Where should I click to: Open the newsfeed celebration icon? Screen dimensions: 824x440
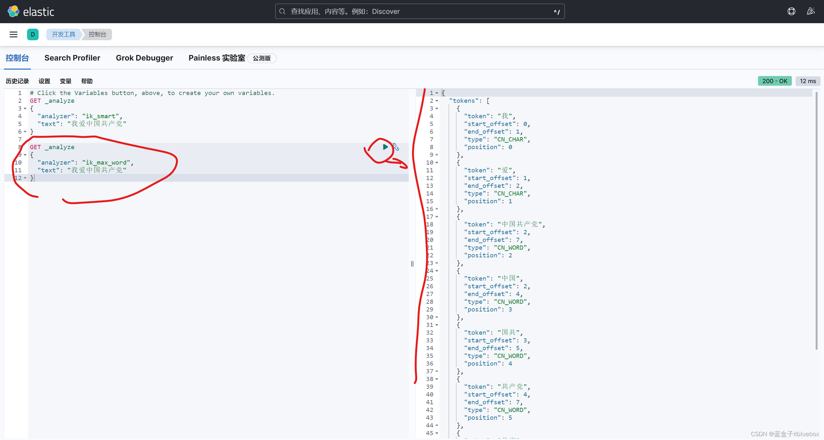[x=811, y=12]
